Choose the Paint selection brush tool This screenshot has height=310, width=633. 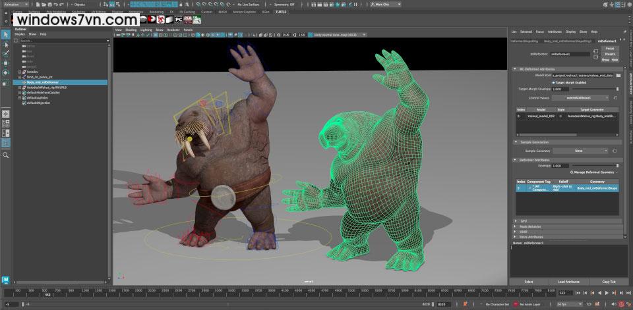coord(6,53)
